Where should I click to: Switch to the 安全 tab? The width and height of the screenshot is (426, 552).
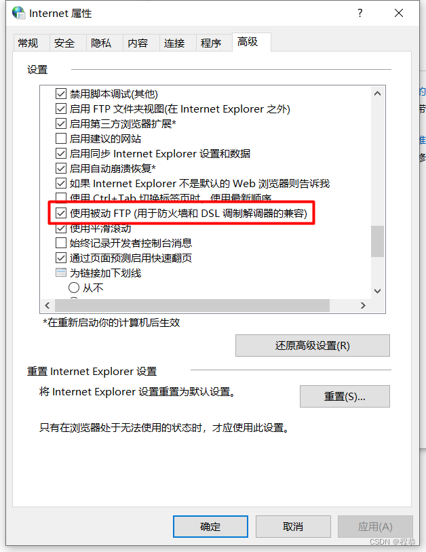(x=64, y=43)
